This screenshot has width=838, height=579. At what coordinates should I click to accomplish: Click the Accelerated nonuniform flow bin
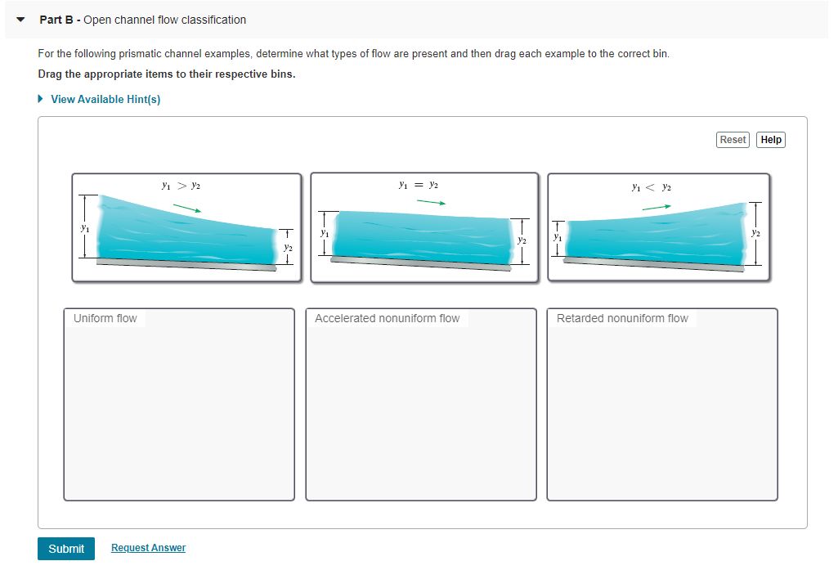(x=420, y=404)
